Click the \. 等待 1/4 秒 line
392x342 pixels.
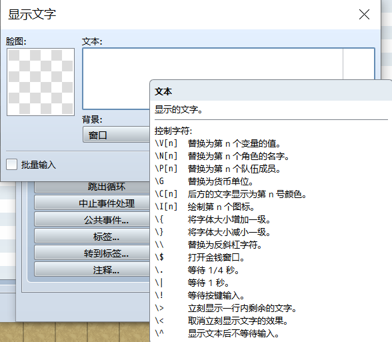tap(197, 270)
